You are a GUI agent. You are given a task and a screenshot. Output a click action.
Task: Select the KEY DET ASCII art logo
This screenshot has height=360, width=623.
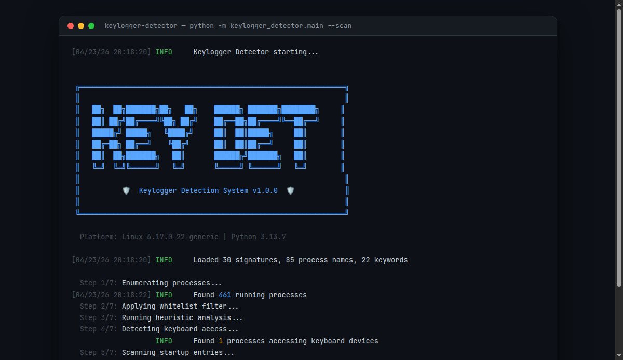click(x=205, y=135)
